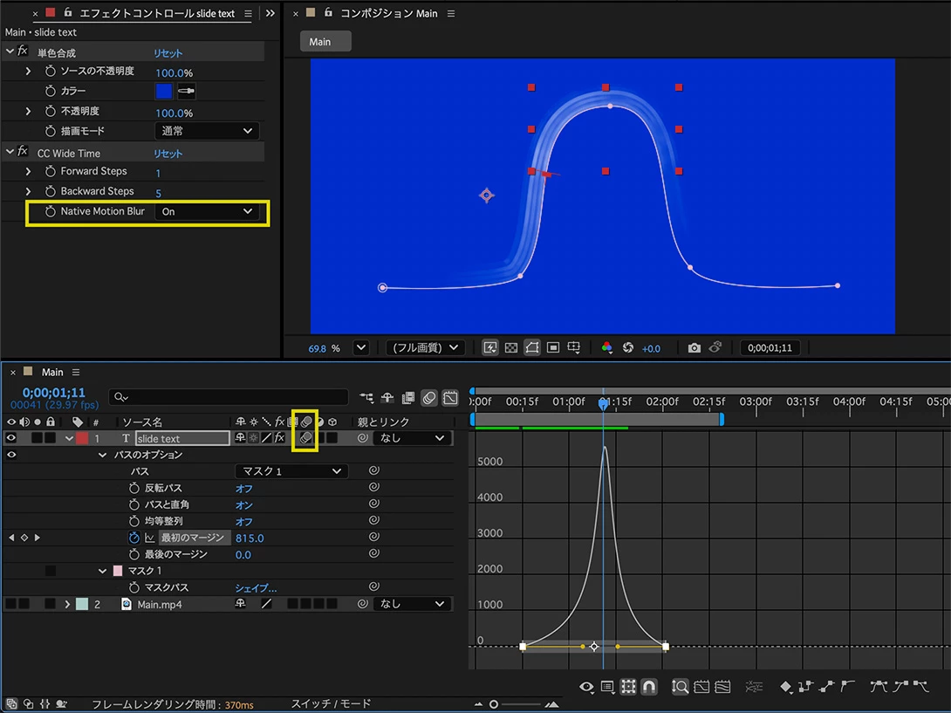Image resolution: width=951 pixels, height=713 pixels.
Task: Collapse マスク 1 group in timeline
Action: click(102, 571)
